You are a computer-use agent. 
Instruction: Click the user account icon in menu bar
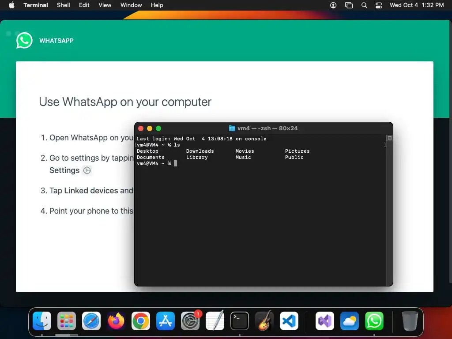point(333,5)
